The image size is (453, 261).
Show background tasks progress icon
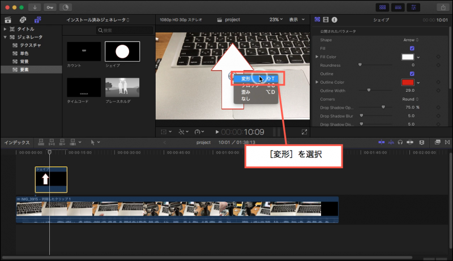pos(66,7)
